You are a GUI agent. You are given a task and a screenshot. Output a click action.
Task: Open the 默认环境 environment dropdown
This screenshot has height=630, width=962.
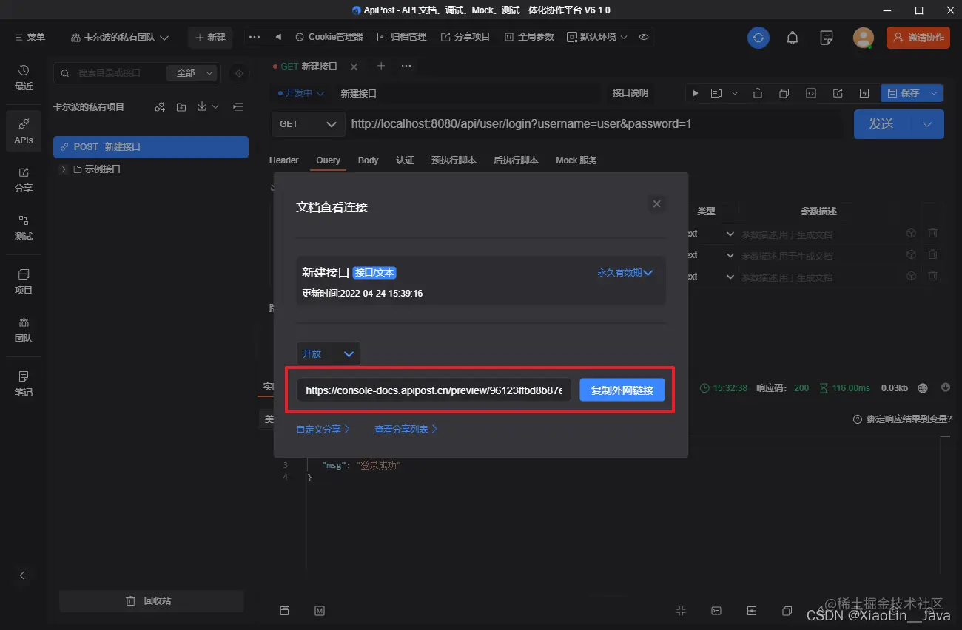click(x=597, y=37)
